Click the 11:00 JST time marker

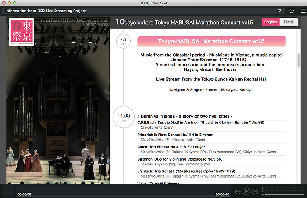[x=124, y=117]
